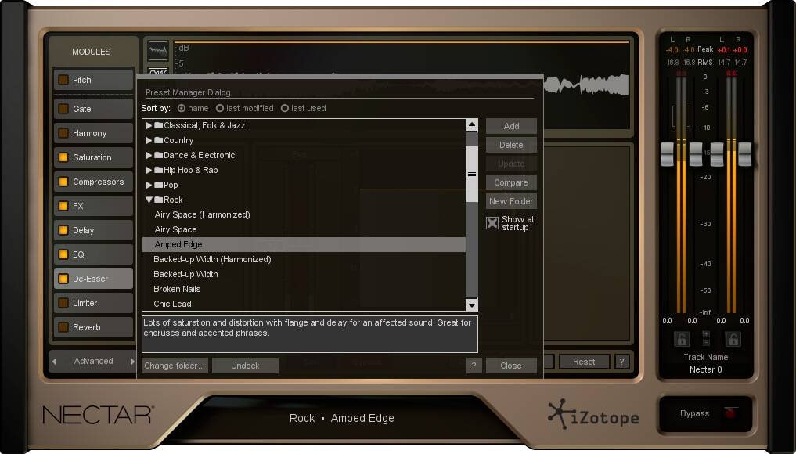Click the Hip Hop & Rap folder icon
The width and height of the screenshot is (796, 454).
(x=158, y=170)
